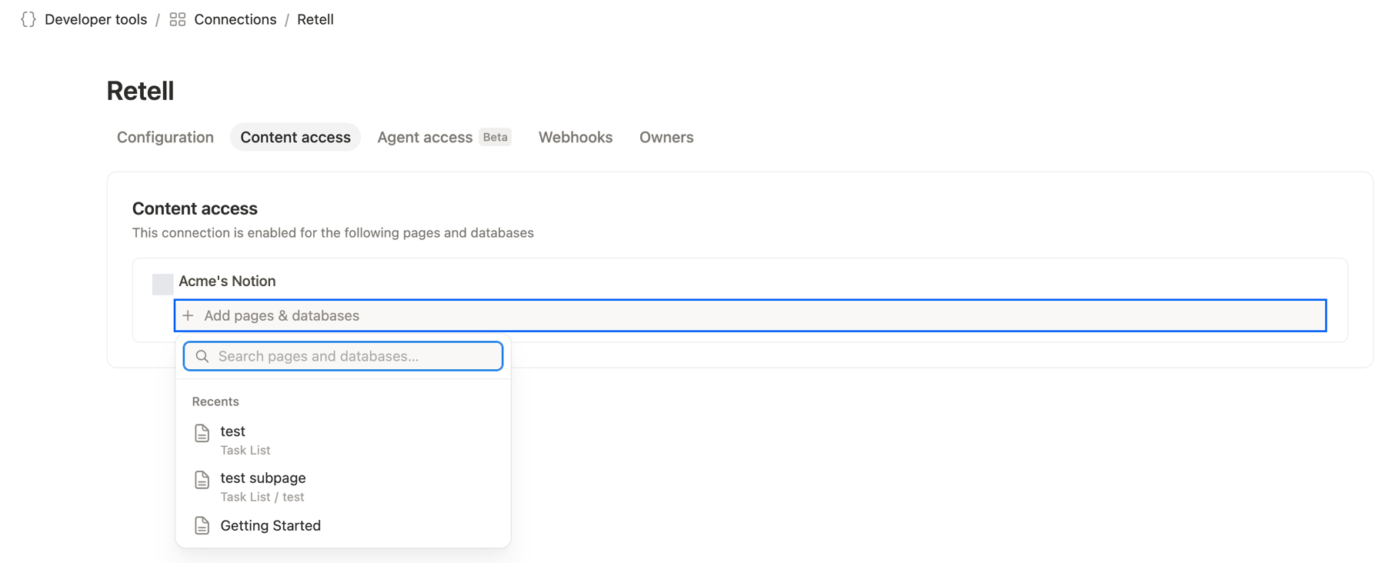Click the page icon next to test subpage
Viewport: 1385px width, 563px height.
(x=202, y=480)
